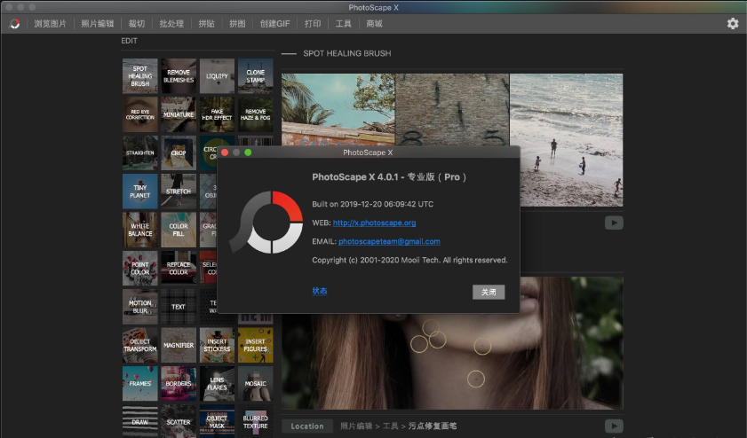Open the 工具 tab
This screenshot has height=438, width=747.
coord(344,24)
